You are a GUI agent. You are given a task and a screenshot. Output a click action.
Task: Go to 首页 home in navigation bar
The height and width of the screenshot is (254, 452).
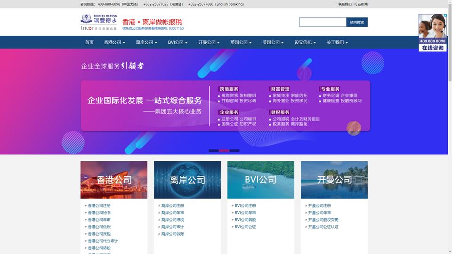(x=89, y=42)
